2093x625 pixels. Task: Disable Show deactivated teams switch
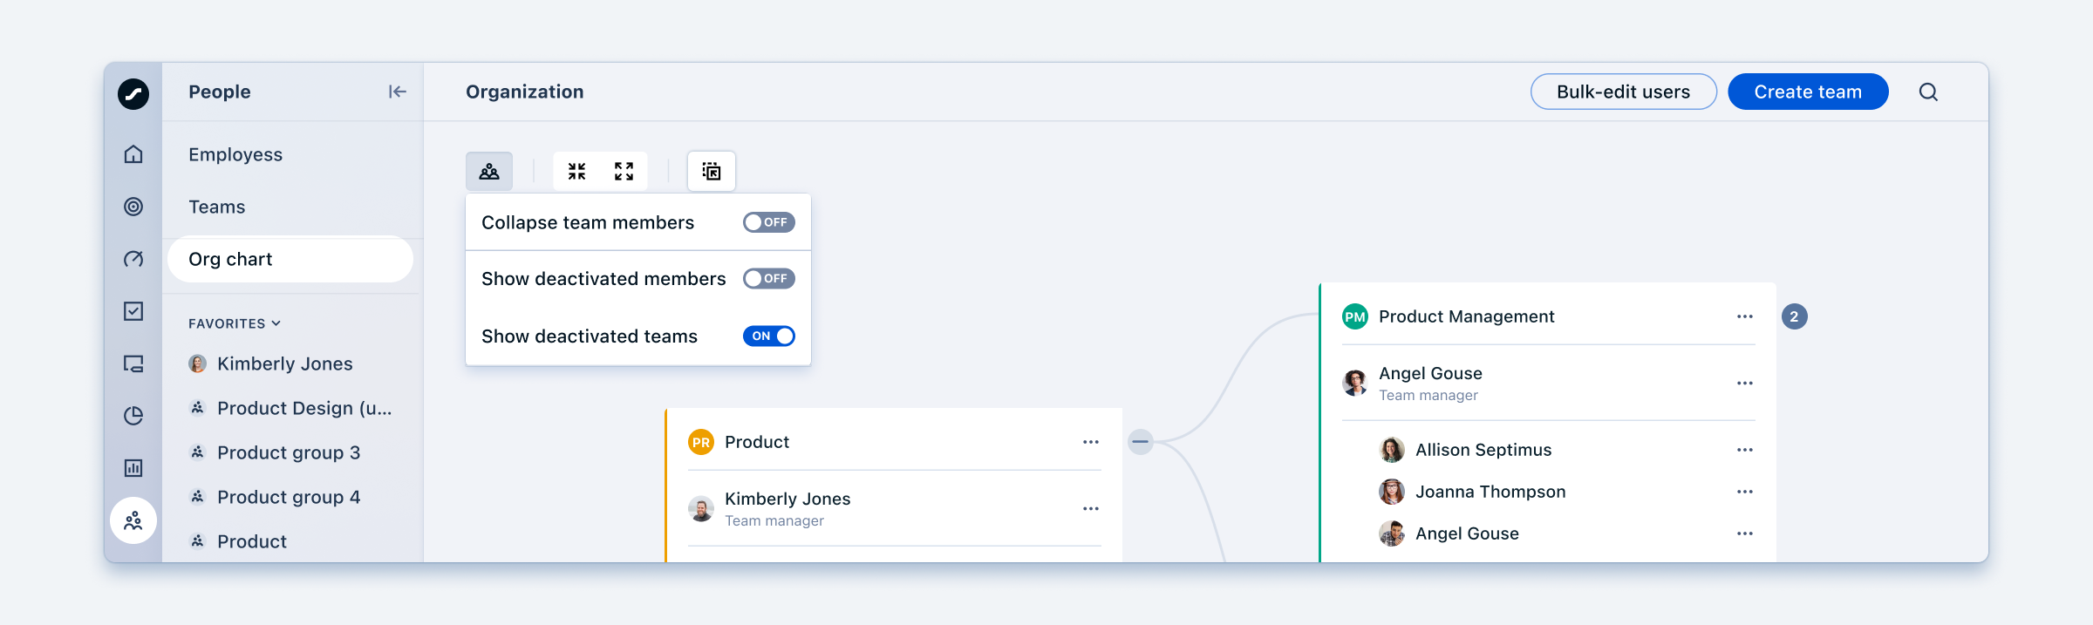click(x=768, y=336)
